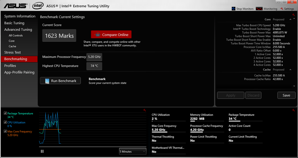Screen dimensions: 298x158
Task: Click the Save button
Action: pos(286,95)
